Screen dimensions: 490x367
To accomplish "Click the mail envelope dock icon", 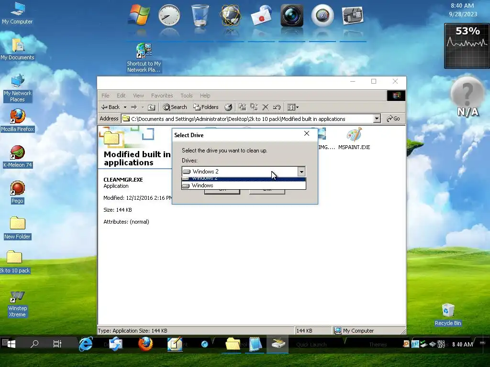I will [261, 15].
